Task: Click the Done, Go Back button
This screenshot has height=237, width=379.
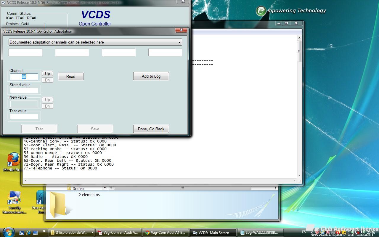Action: pos(151,129)
